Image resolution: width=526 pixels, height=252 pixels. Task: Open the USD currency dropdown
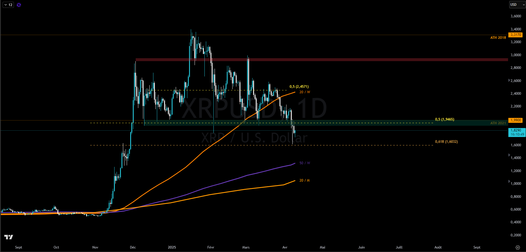pyautogui.click(x=517, y=5)
